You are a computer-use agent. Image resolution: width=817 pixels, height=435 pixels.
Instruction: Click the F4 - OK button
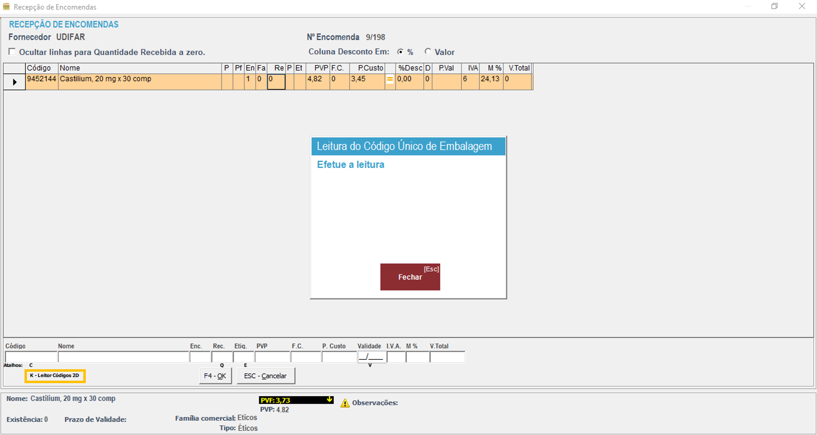[x=215, y=376]
